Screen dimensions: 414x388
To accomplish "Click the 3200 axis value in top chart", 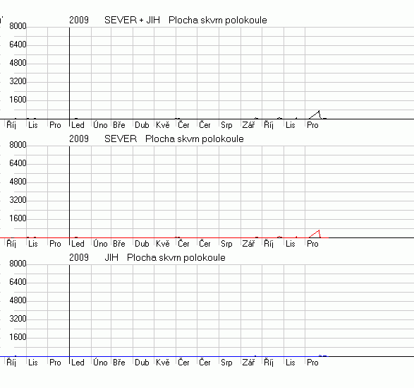I will coord(18,81).
